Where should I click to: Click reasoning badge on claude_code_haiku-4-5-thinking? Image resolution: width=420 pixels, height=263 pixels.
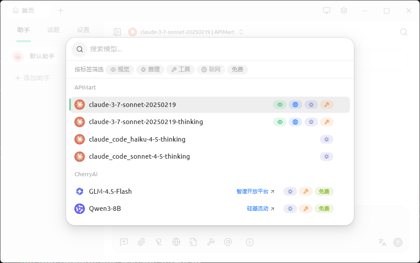[326, 139]
